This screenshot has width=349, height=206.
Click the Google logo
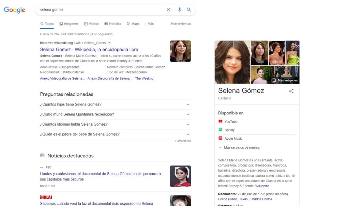(x=14, y=10)
